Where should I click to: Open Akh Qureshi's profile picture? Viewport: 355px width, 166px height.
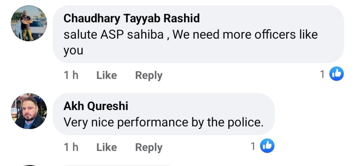[x=29, y=111]
